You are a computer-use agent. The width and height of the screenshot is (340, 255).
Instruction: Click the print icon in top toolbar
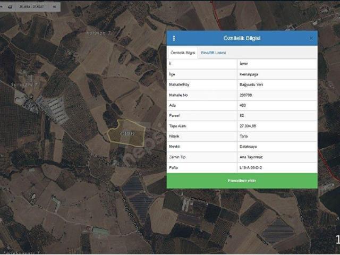10,7
